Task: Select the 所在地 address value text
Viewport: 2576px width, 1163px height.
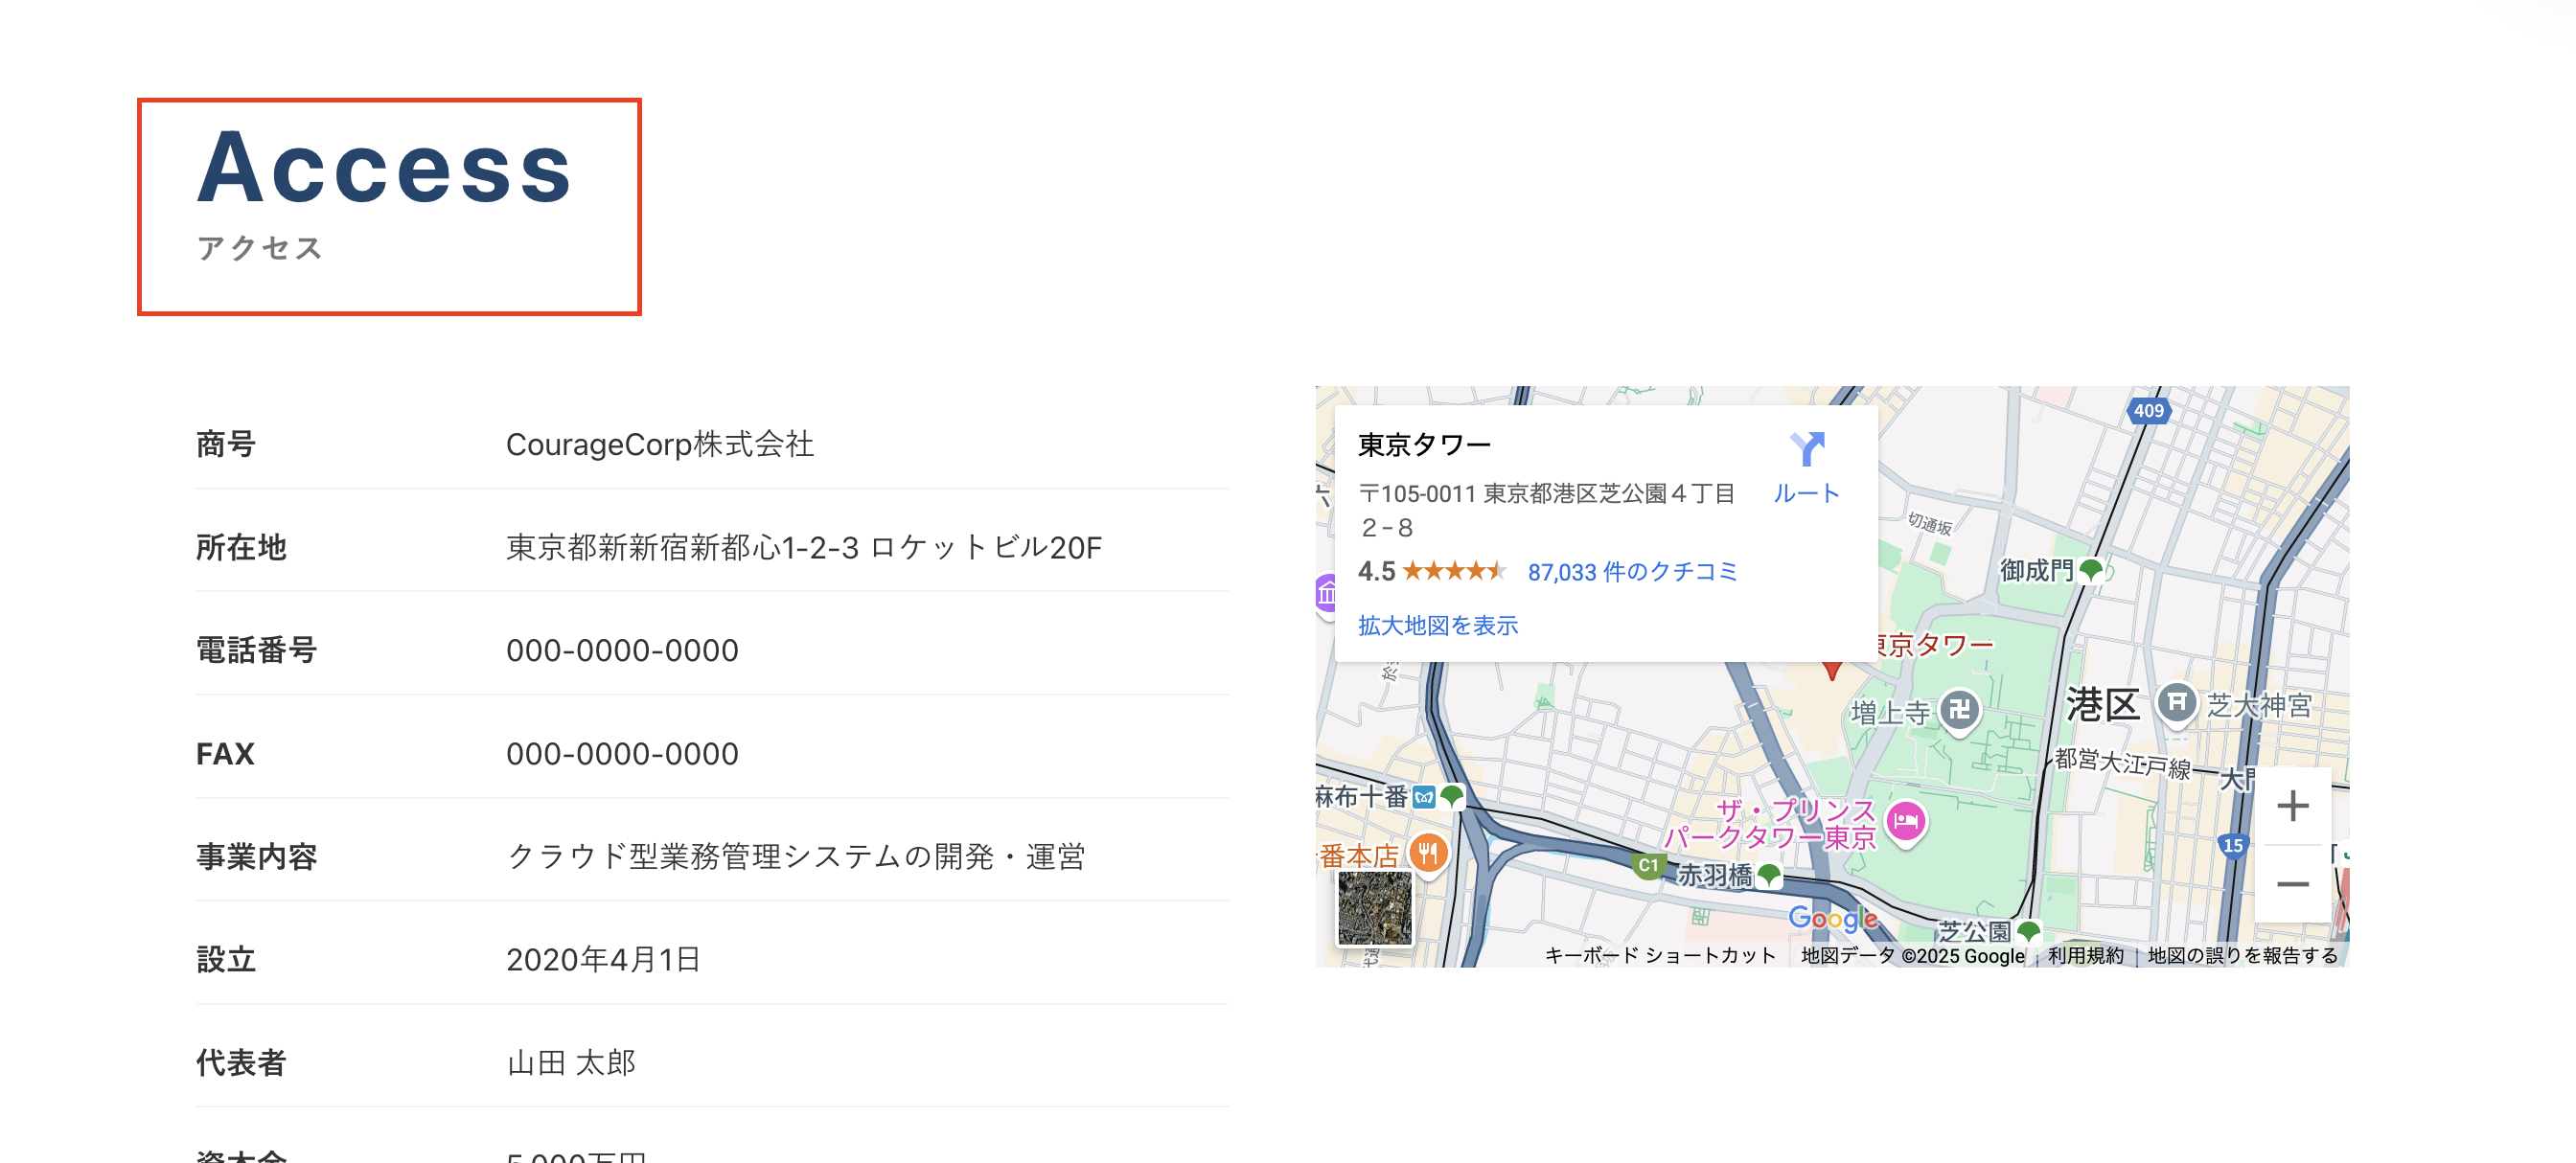Action: pyautogui.click(x=803, y=547)
